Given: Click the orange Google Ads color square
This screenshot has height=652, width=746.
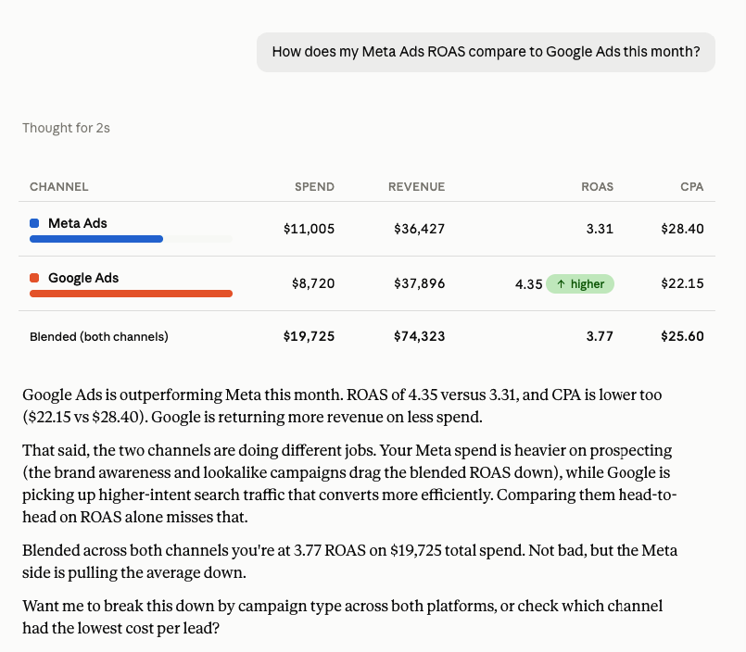Looking at the screenshot, I should pos(34,278).
